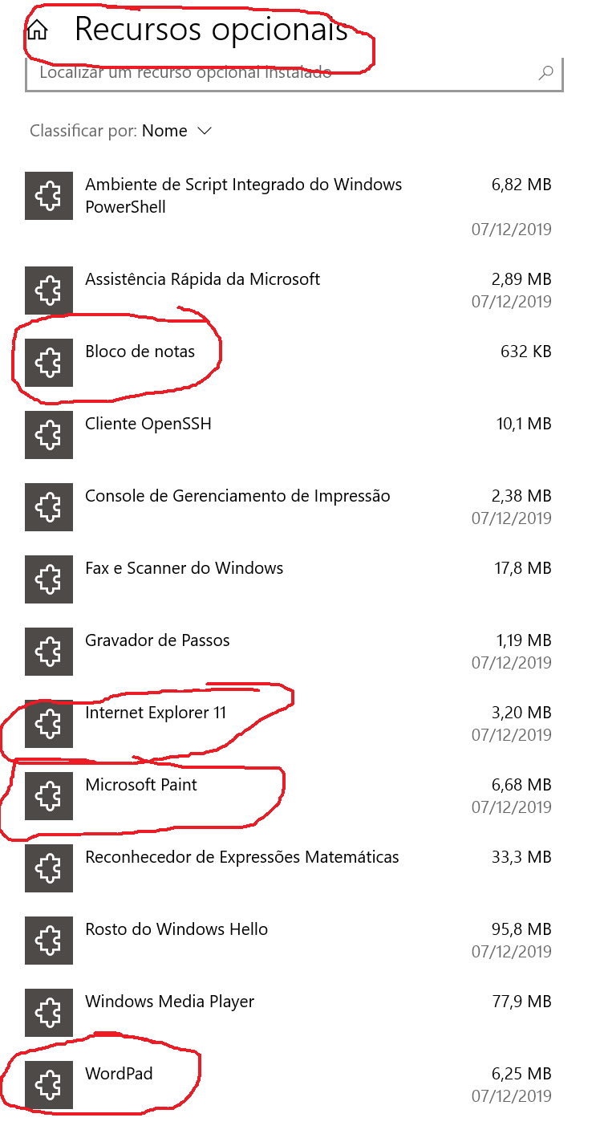Image resolution: width=600 pixels, height=1142 pixels.
Task: Click the search magnifier icon
Action: (545, 73)
